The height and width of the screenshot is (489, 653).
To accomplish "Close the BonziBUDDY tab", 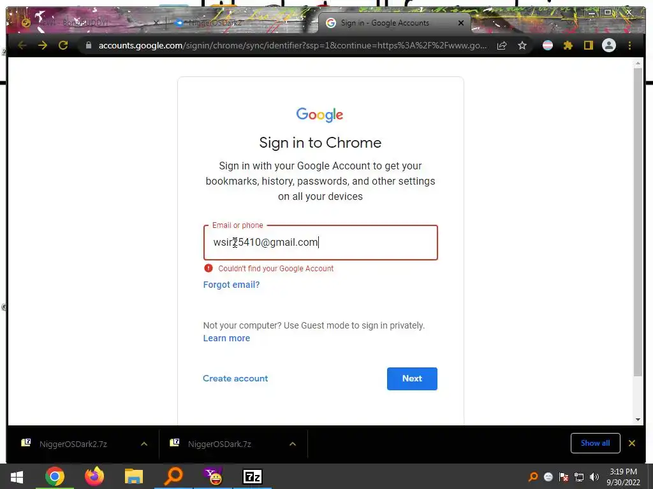I will pos(156,23).
